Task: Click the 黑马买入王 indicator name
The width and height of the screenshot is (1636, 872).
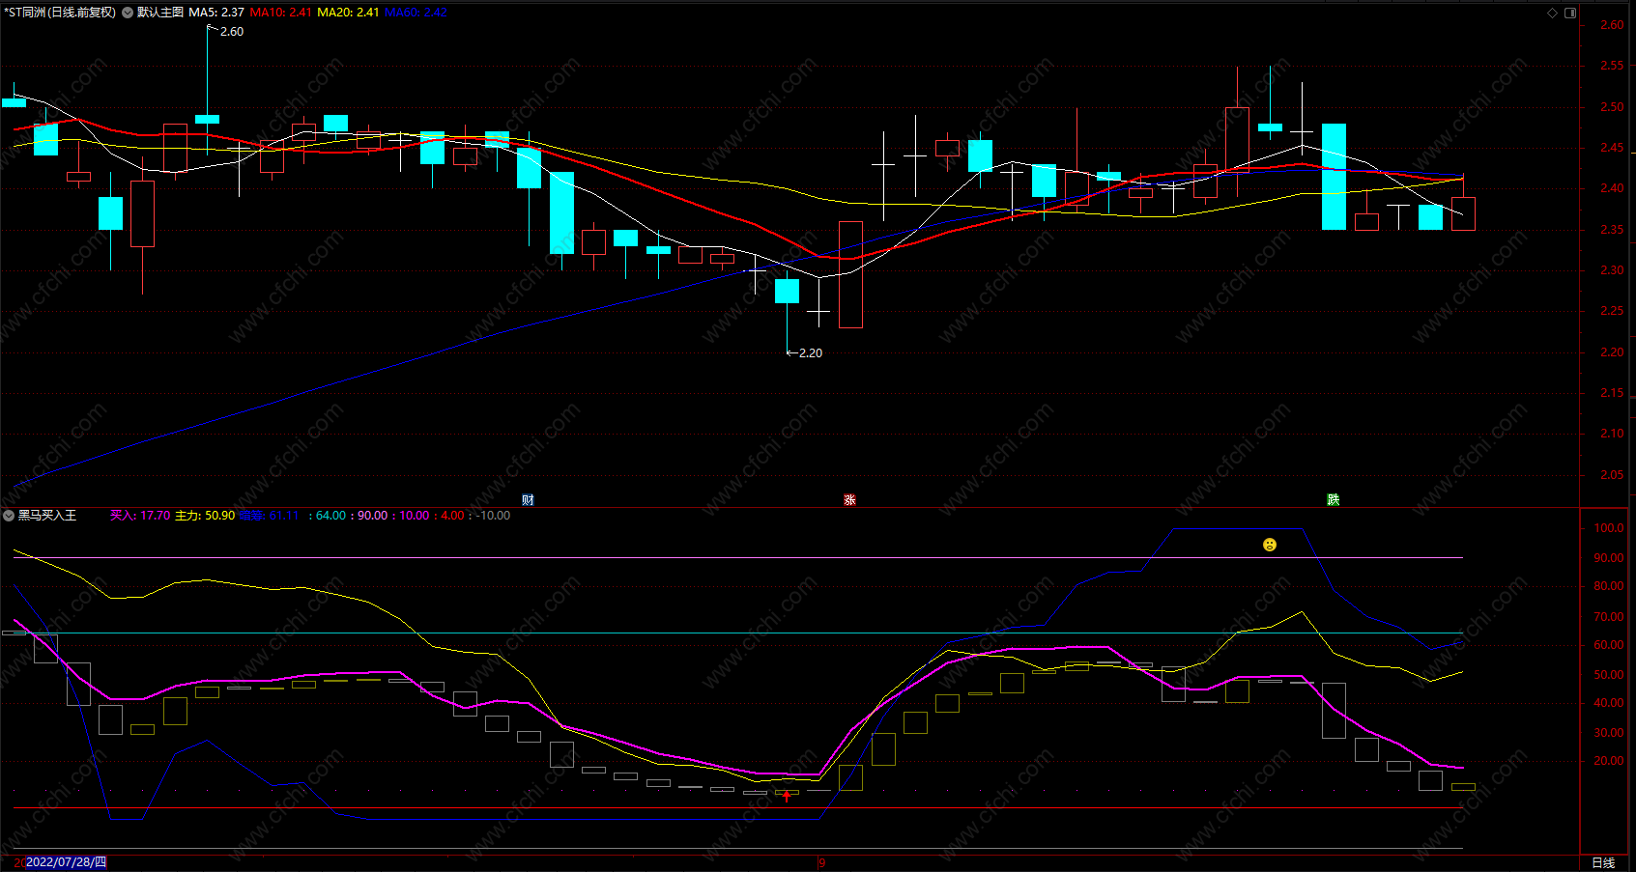Action: [x=47, y=516]
